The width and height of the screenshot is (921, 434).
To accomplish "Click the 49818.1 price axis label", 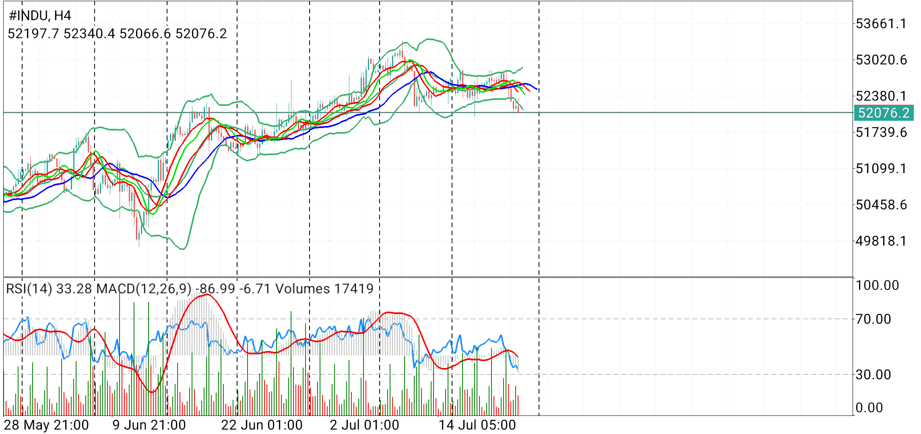I will pos(881,241).
